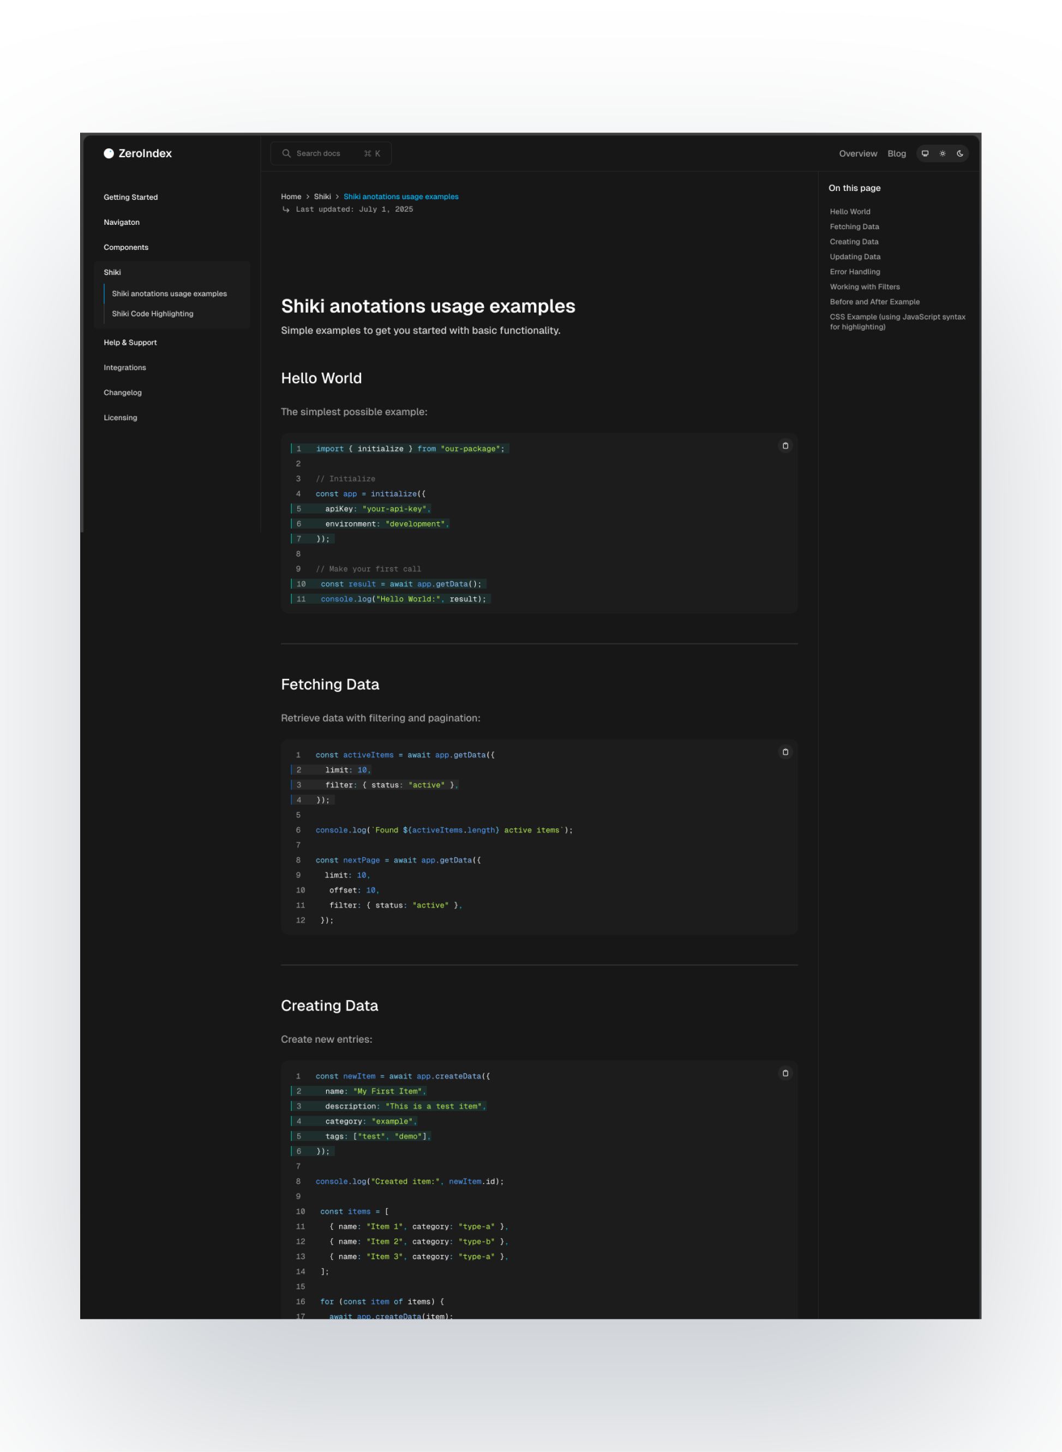The width and height of the screenshot is (1062, 1452).
Task: Open the Blog navigation item
Action: (896, 153)
